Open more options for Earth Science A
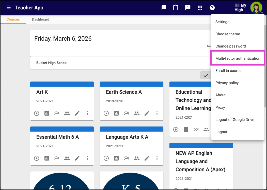267x190 pixels. pos(157,113)
